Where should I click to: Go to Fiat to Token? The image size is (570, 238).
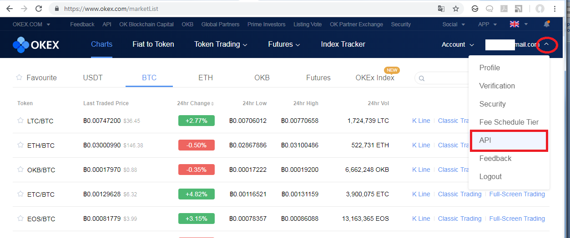(153, 44)
